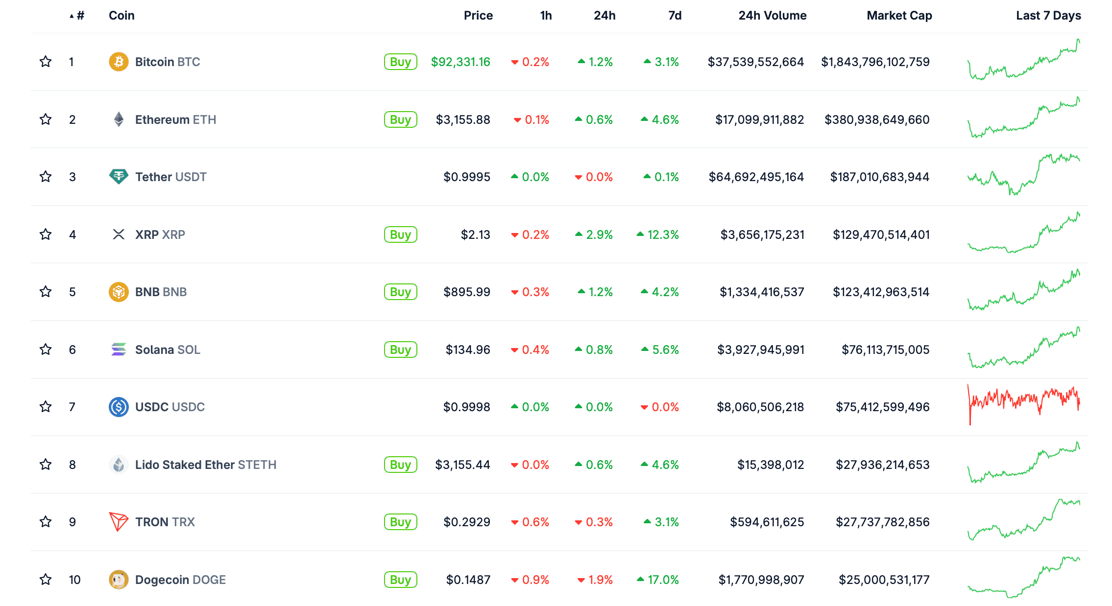Click the Dogecoin logo icon
This screenshot has width=1112, height=606.
[119, 580]
